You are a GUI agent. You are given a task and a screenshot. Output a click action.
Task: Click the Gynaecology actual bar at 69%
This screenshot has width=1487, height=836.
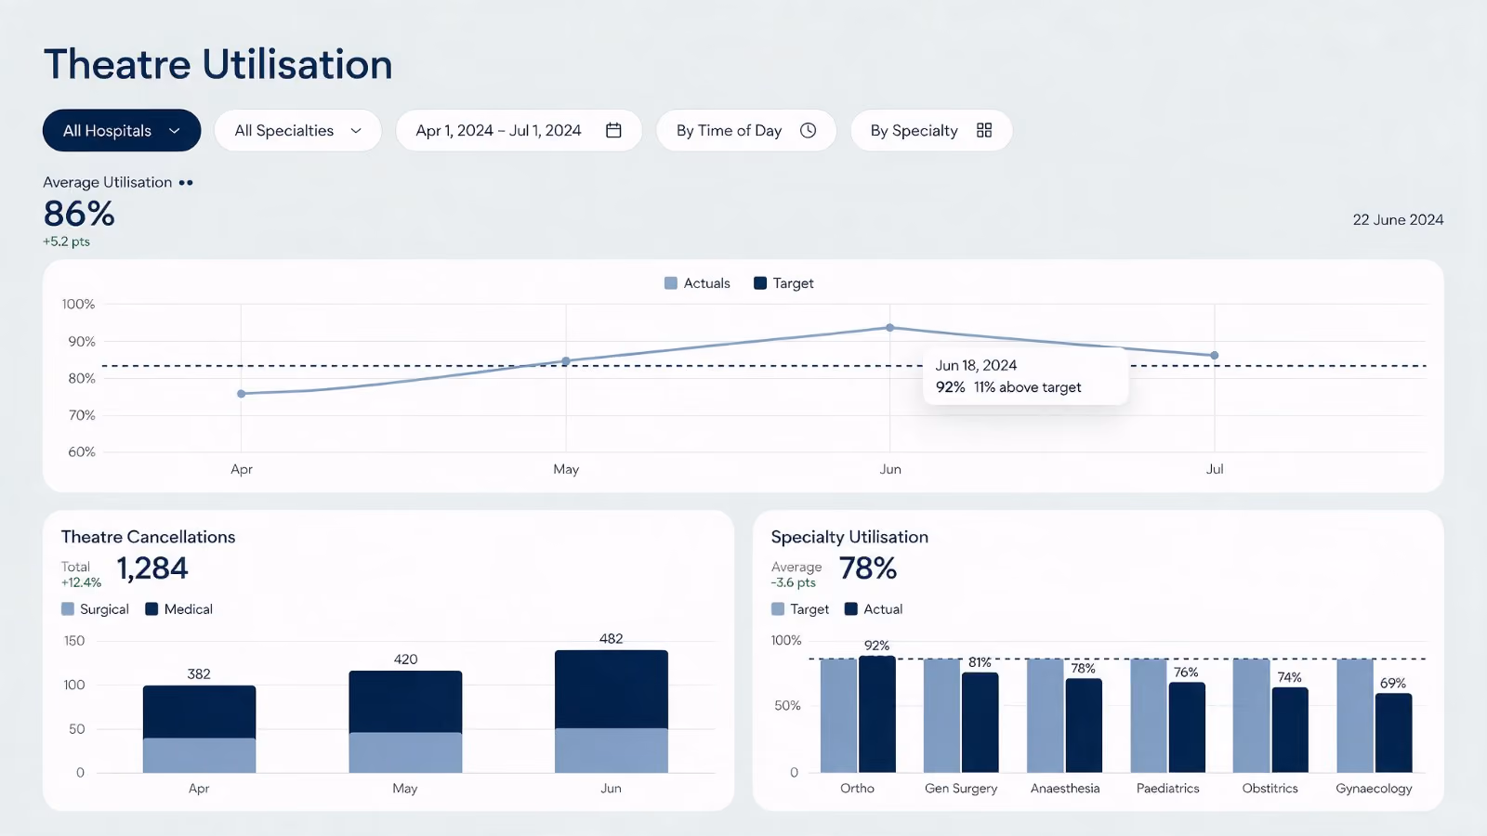1393,733
